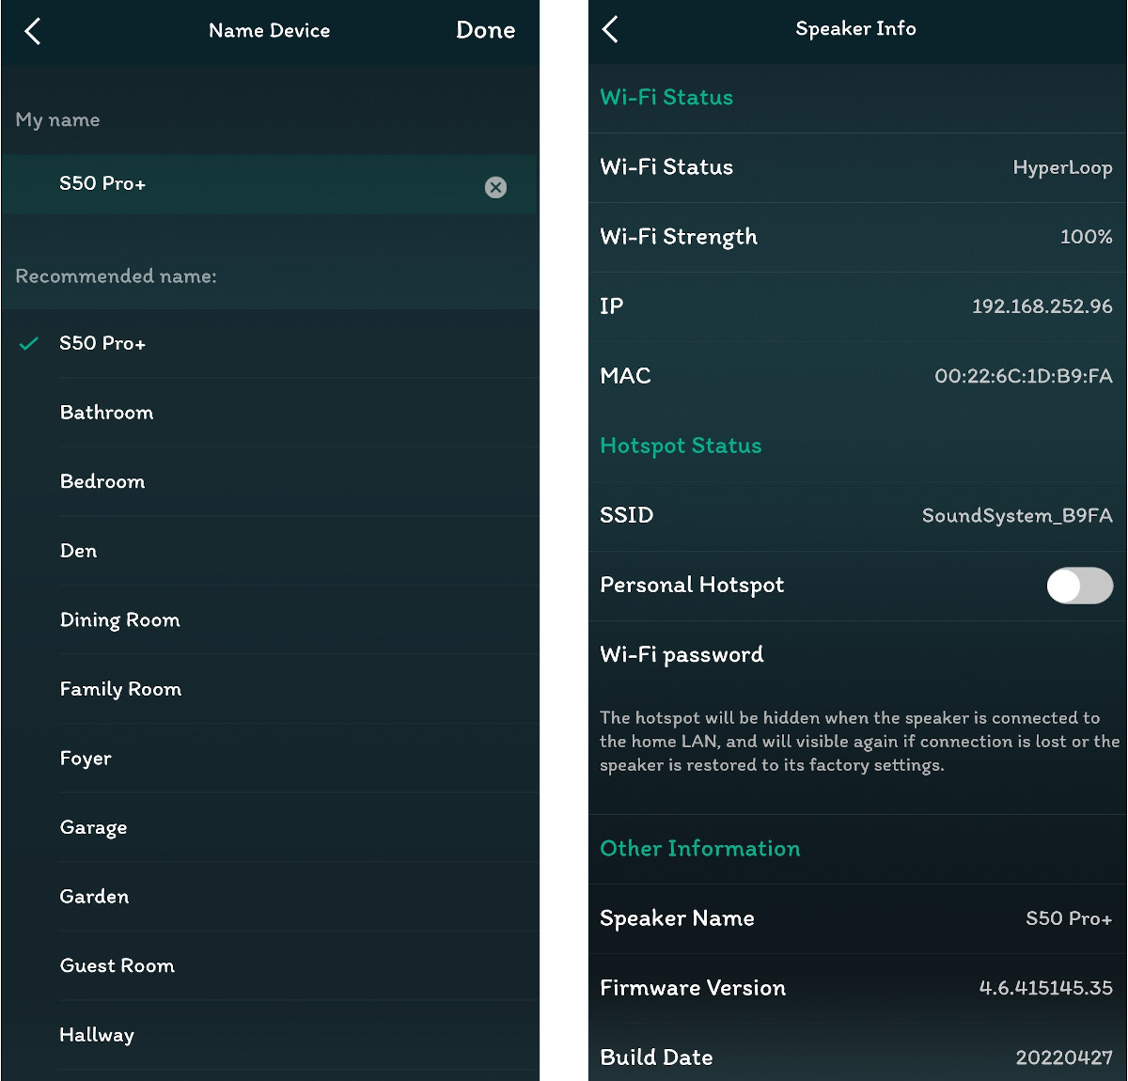Tap the Speaker Info title
This screenshot has width=1128, height=1081.
tap(855, 29)
